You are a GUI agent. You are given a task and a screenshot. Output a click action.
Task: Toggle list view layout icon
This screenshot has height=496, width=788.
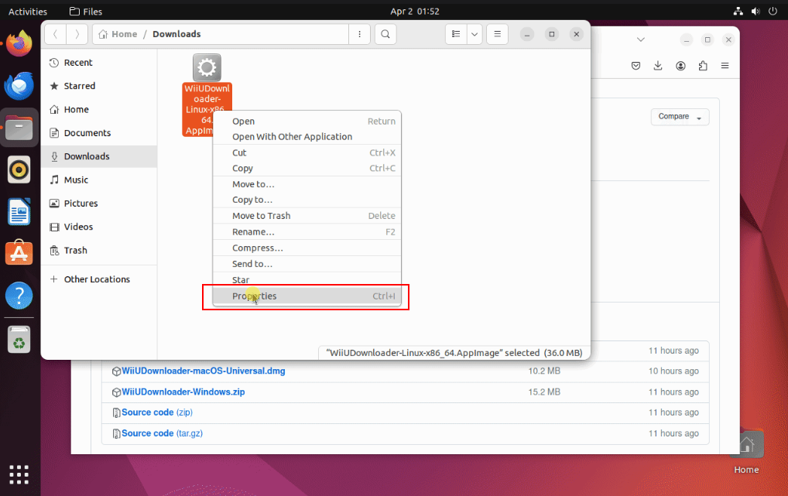tap(456, 34)
